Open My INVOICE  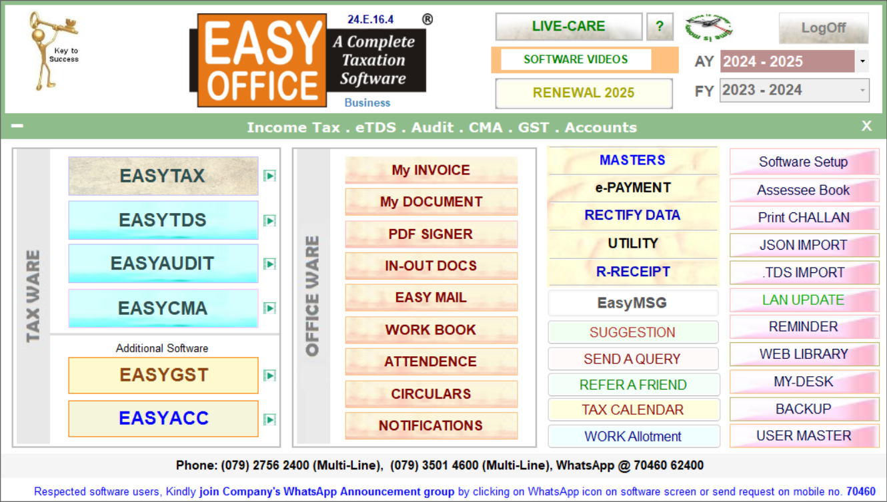[431, 170]
